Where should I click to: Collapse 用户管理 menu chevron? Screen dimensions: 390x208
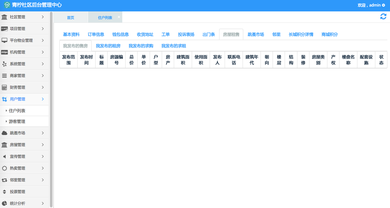pyautogui.click(x=43, y=99)
